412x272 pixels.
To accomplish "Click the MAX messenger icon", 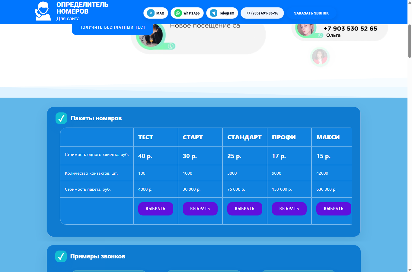I will [151, 13].
